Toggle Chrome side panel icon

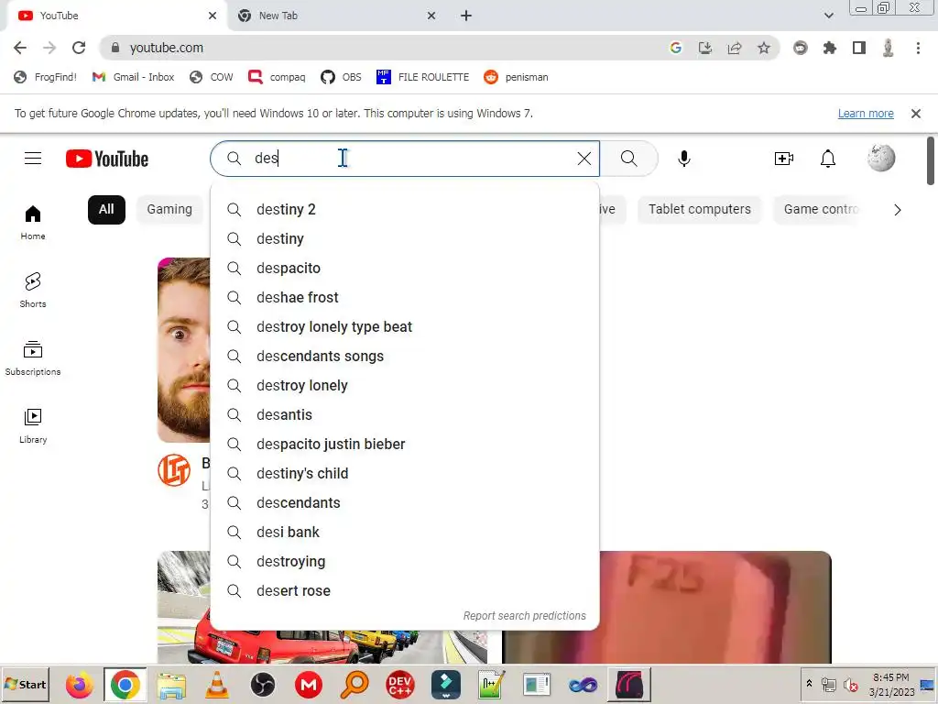click(x=859, y=48)
